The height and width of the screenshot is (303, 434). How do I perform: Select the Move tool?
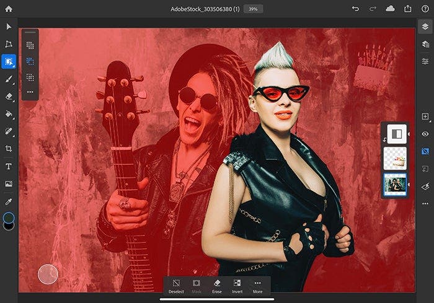tap(9, 27)
